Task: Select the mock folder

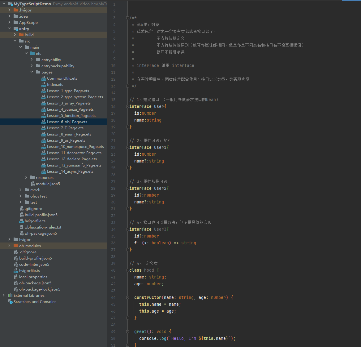Action: 35,190
